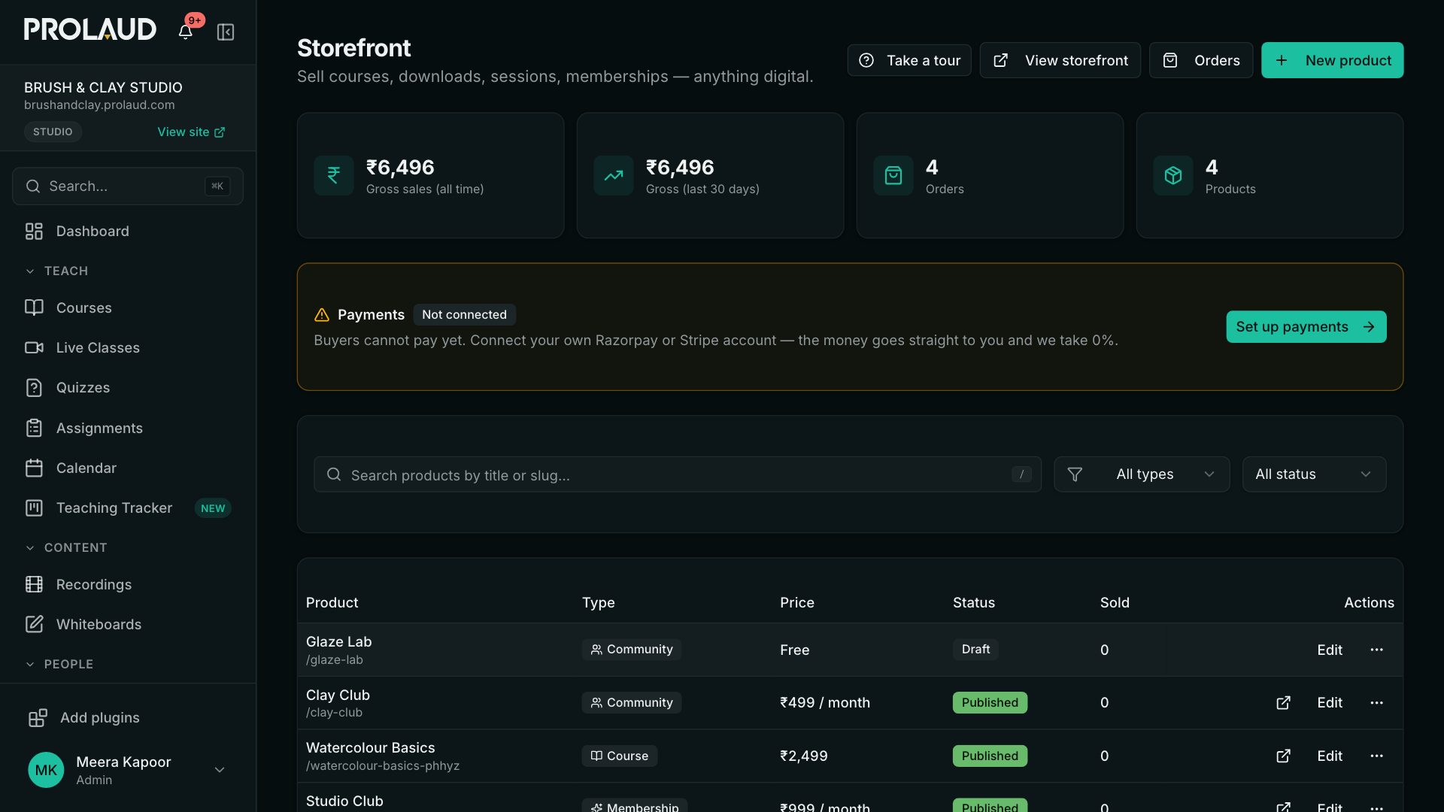Screen dimensions: 1444x812
Task: Click the NEW badge on Teaching Tracker
Action: tap(213, 508)
